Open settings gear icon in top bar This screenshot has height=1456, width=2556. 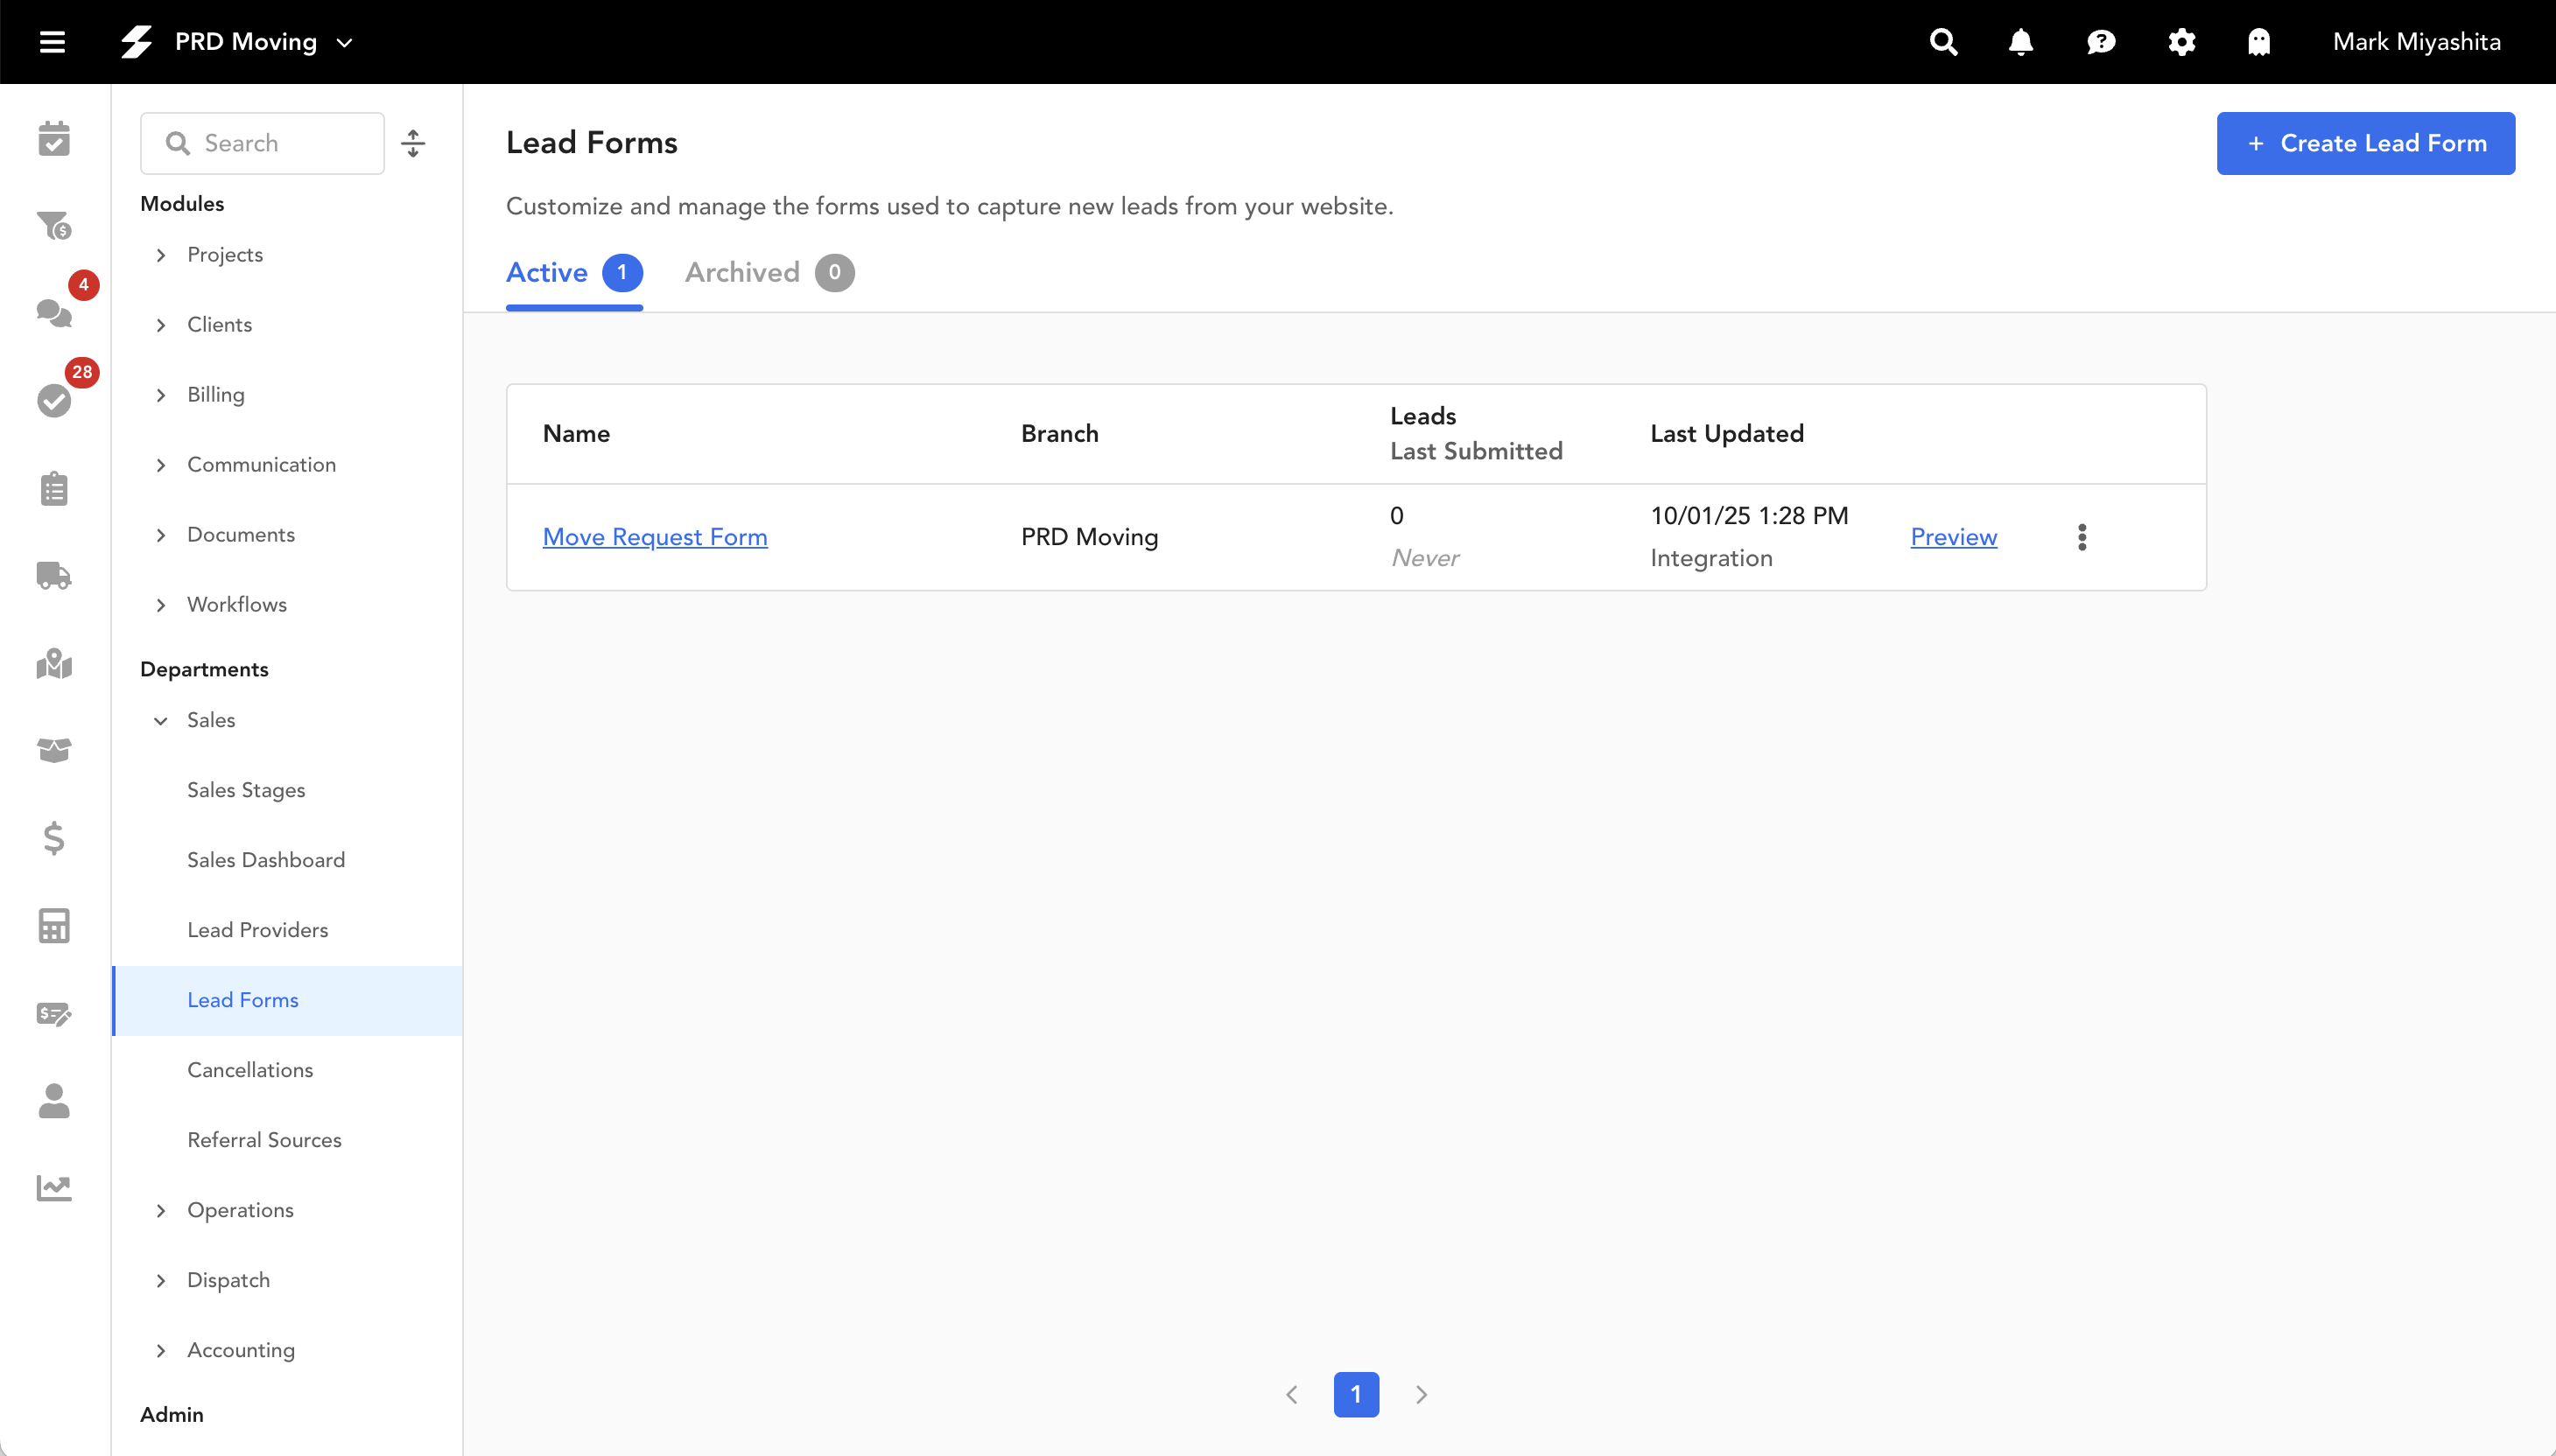[x=2180, y=42]
